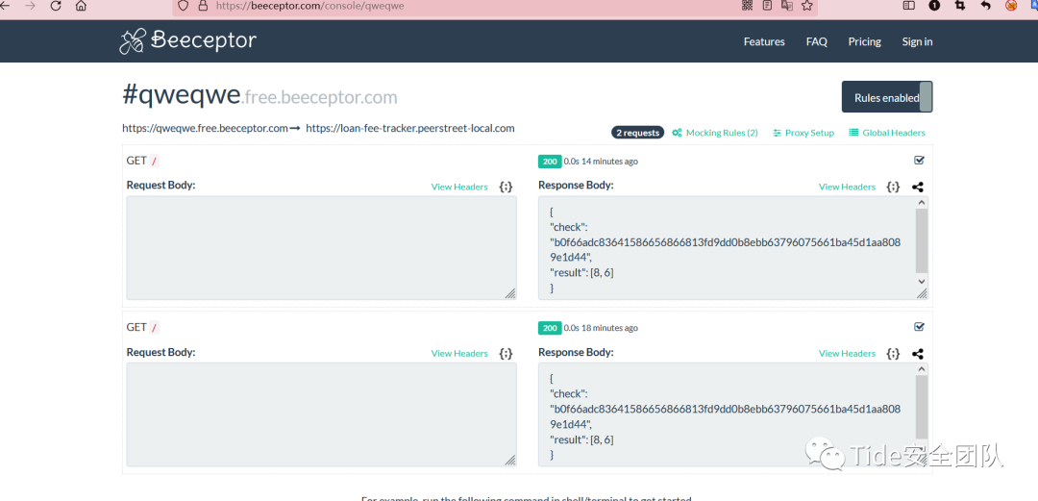Click the 2 requests badge
The width and height of the screenshot is (1038, 501).
tap(637, 133)
